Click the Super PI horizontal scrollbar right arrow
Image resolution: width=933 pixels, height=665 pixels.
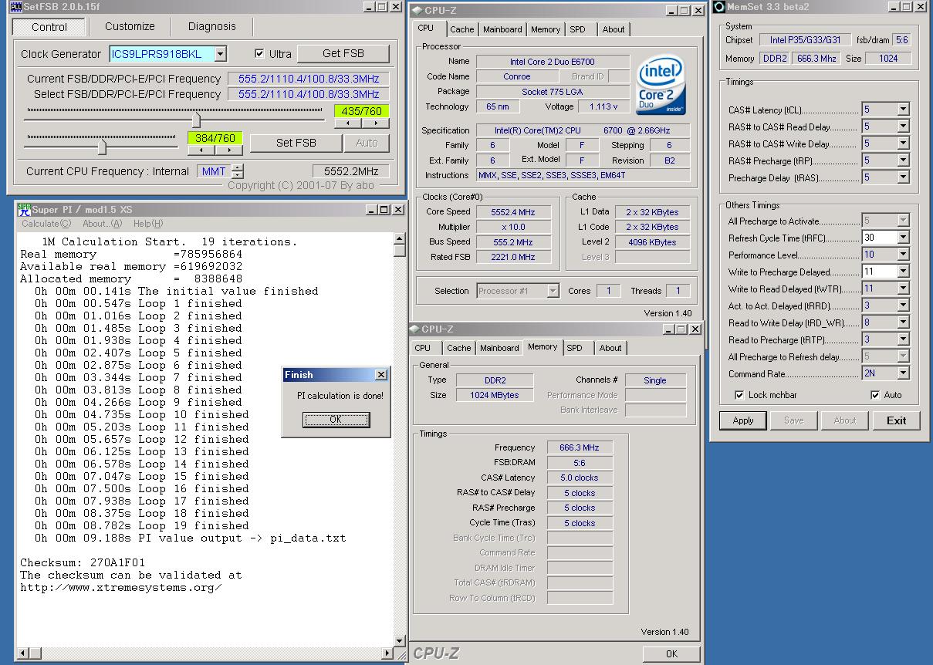pos(387,653)
